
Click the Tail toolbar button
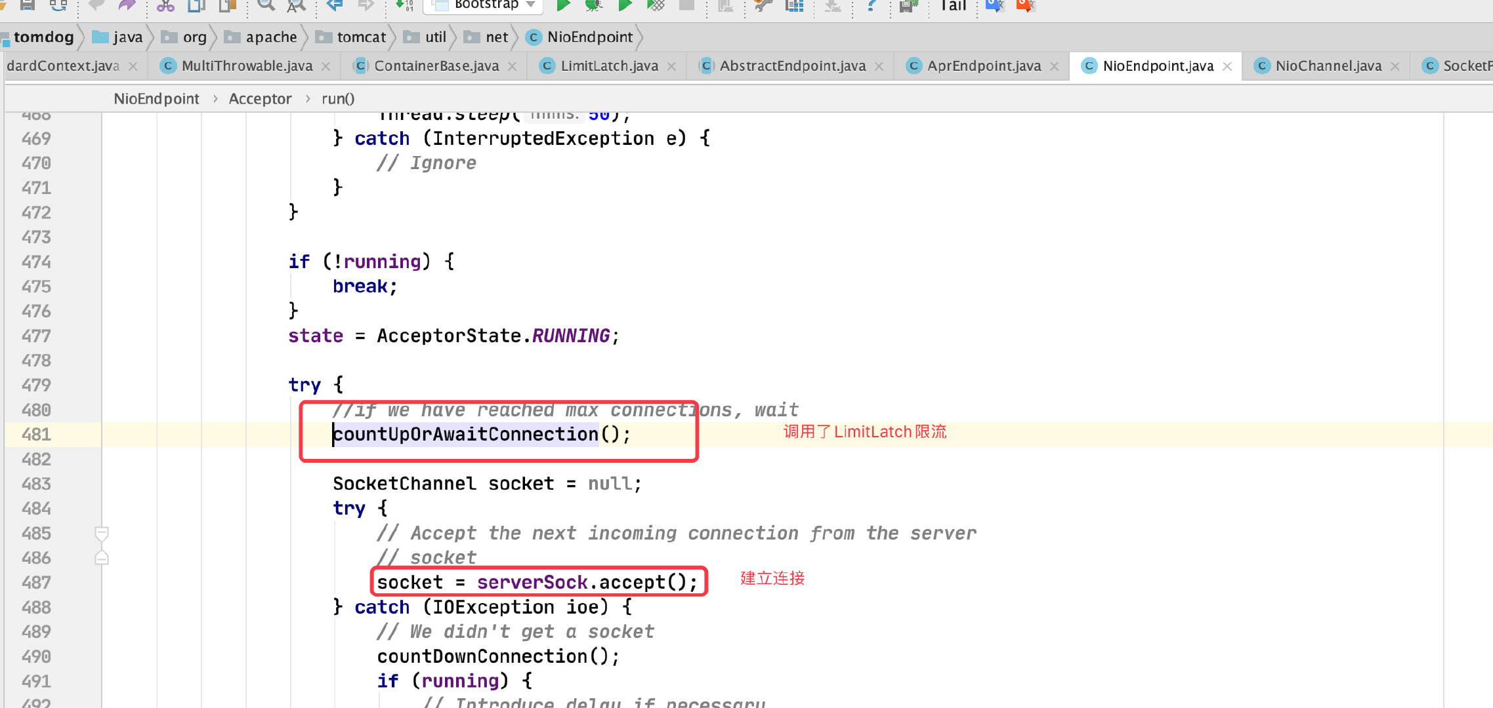click(953, 5)
